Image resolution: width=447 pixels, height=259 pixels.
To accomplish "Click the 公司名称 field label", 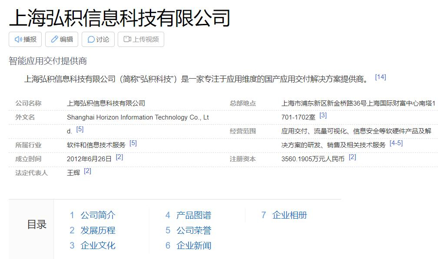I will pyautogui.click(x=28, y=103).
